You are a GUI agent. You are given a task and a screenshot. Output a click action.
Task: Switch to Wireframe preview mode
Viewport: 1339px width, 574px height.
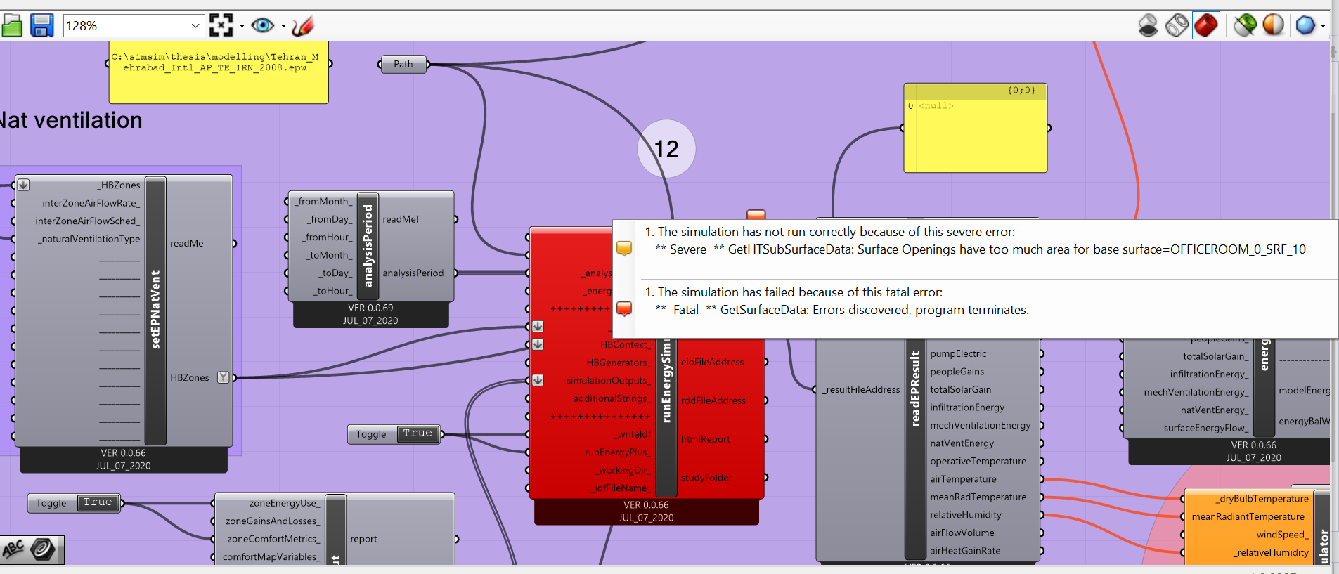click(1177, 26)
